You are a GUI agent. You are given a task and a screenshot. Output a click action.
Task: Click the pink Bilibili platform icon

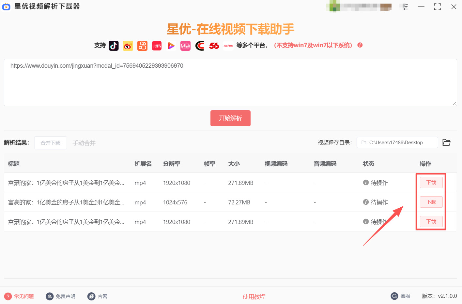(185, 46)
